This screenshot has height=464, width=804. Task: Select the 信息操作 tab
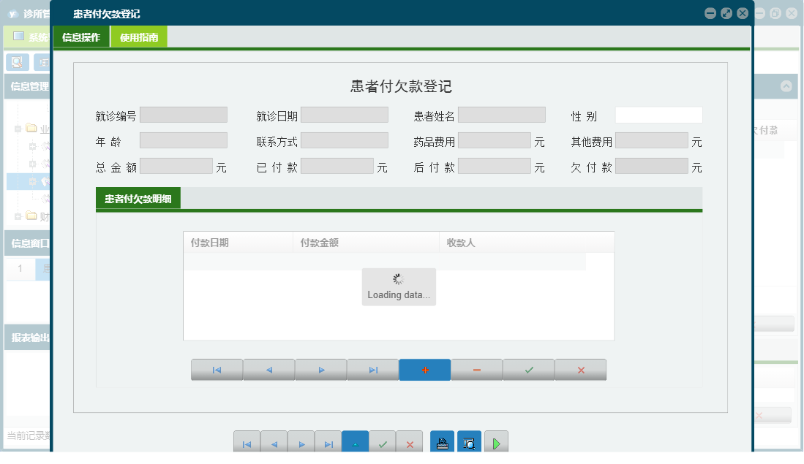82,36
